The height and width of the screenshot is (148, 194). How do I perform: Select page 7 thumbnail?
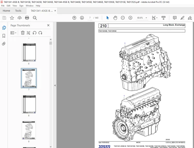(29, 78)
